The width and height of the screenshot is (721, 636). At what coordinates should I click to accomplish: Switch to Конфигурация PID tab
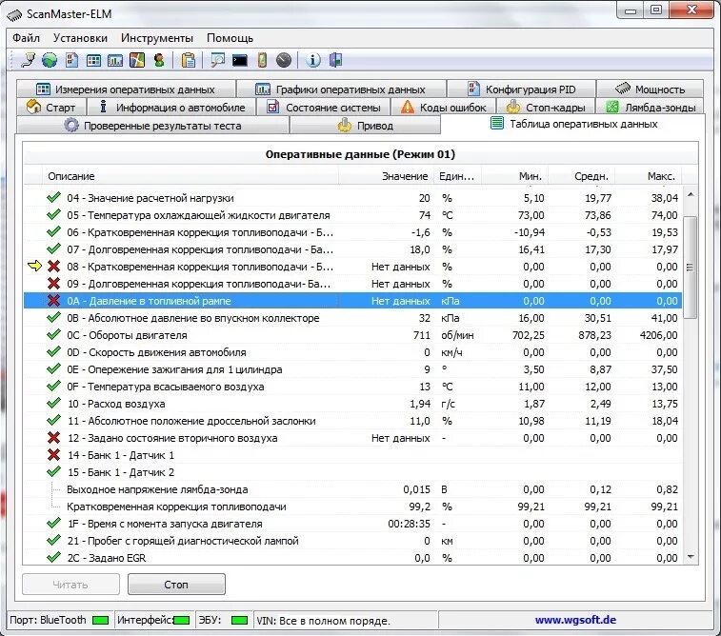pyautogui.click(x=521, y=89)
